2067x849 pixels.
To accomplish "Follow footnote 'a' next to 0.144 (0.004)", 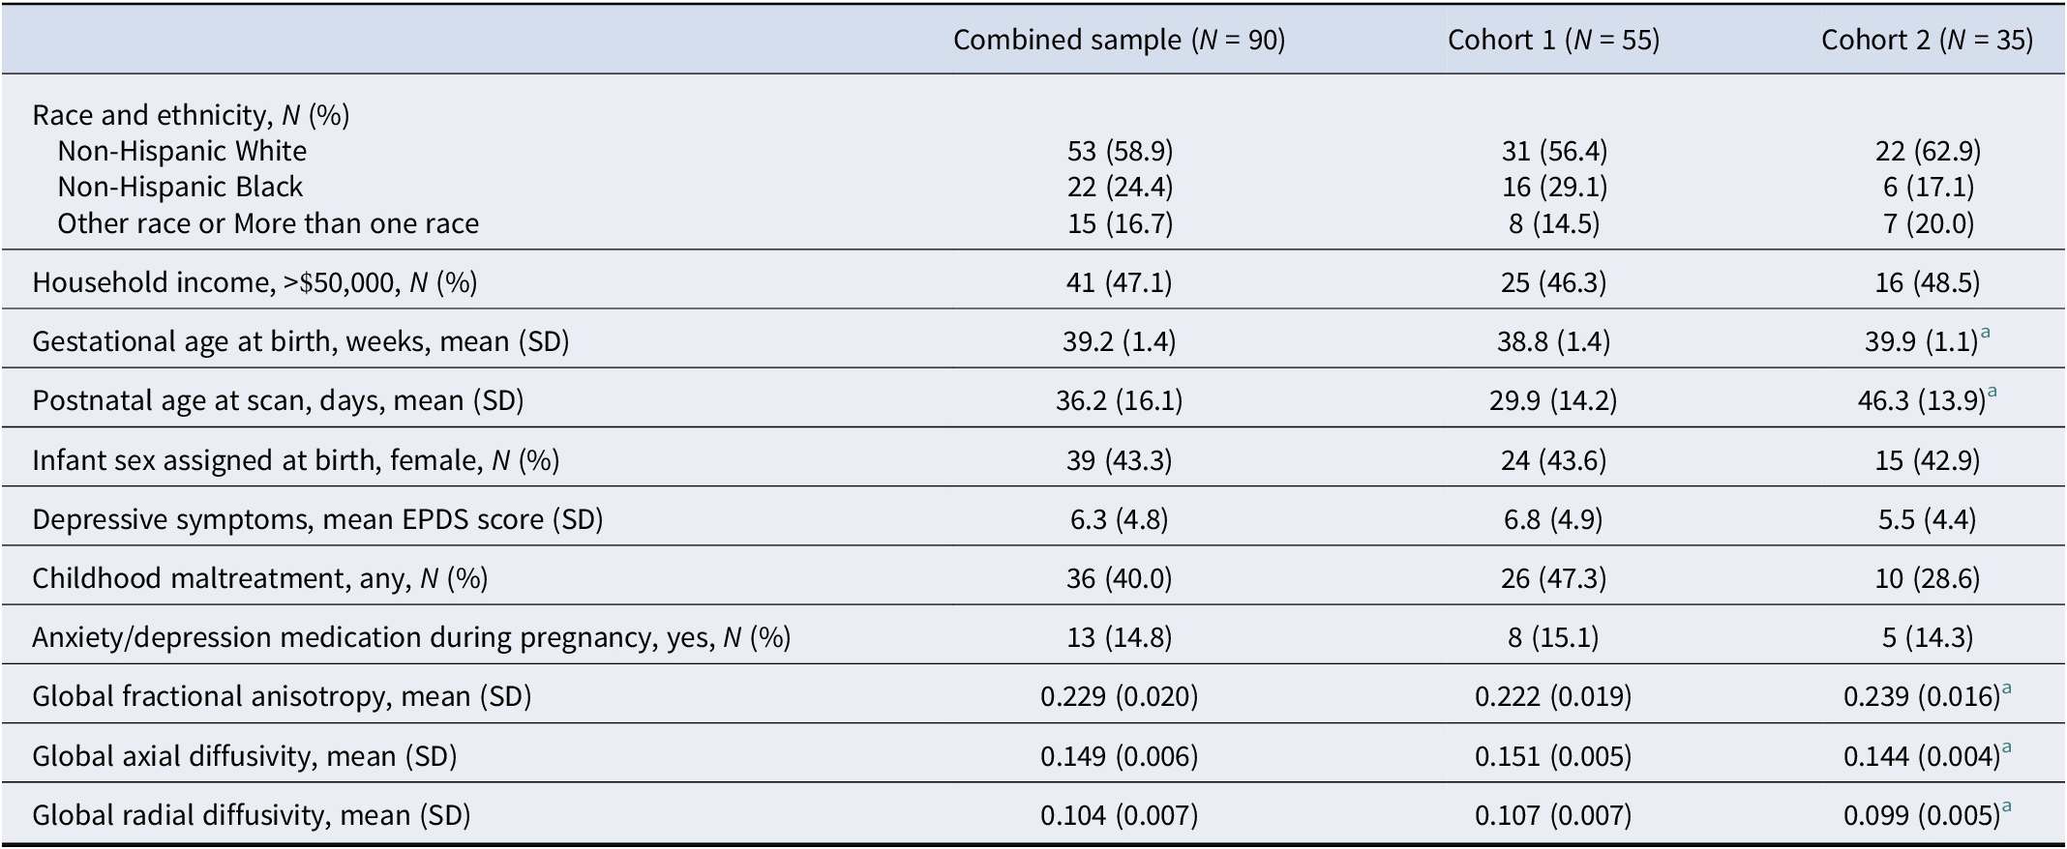I will click(2006, 747).
